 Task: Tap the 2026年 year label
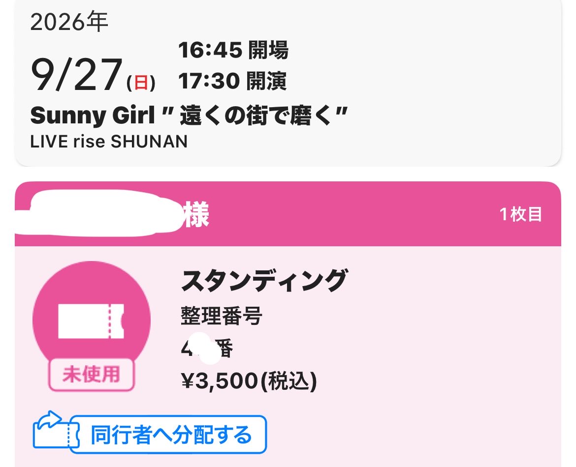pos(69,22)
